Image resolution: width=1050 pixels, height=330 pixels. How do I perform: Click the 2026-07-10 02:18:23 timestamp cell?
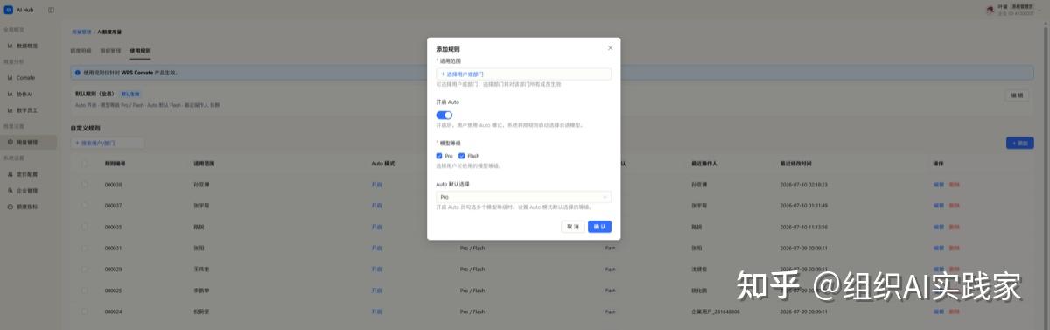coord(803,185)
